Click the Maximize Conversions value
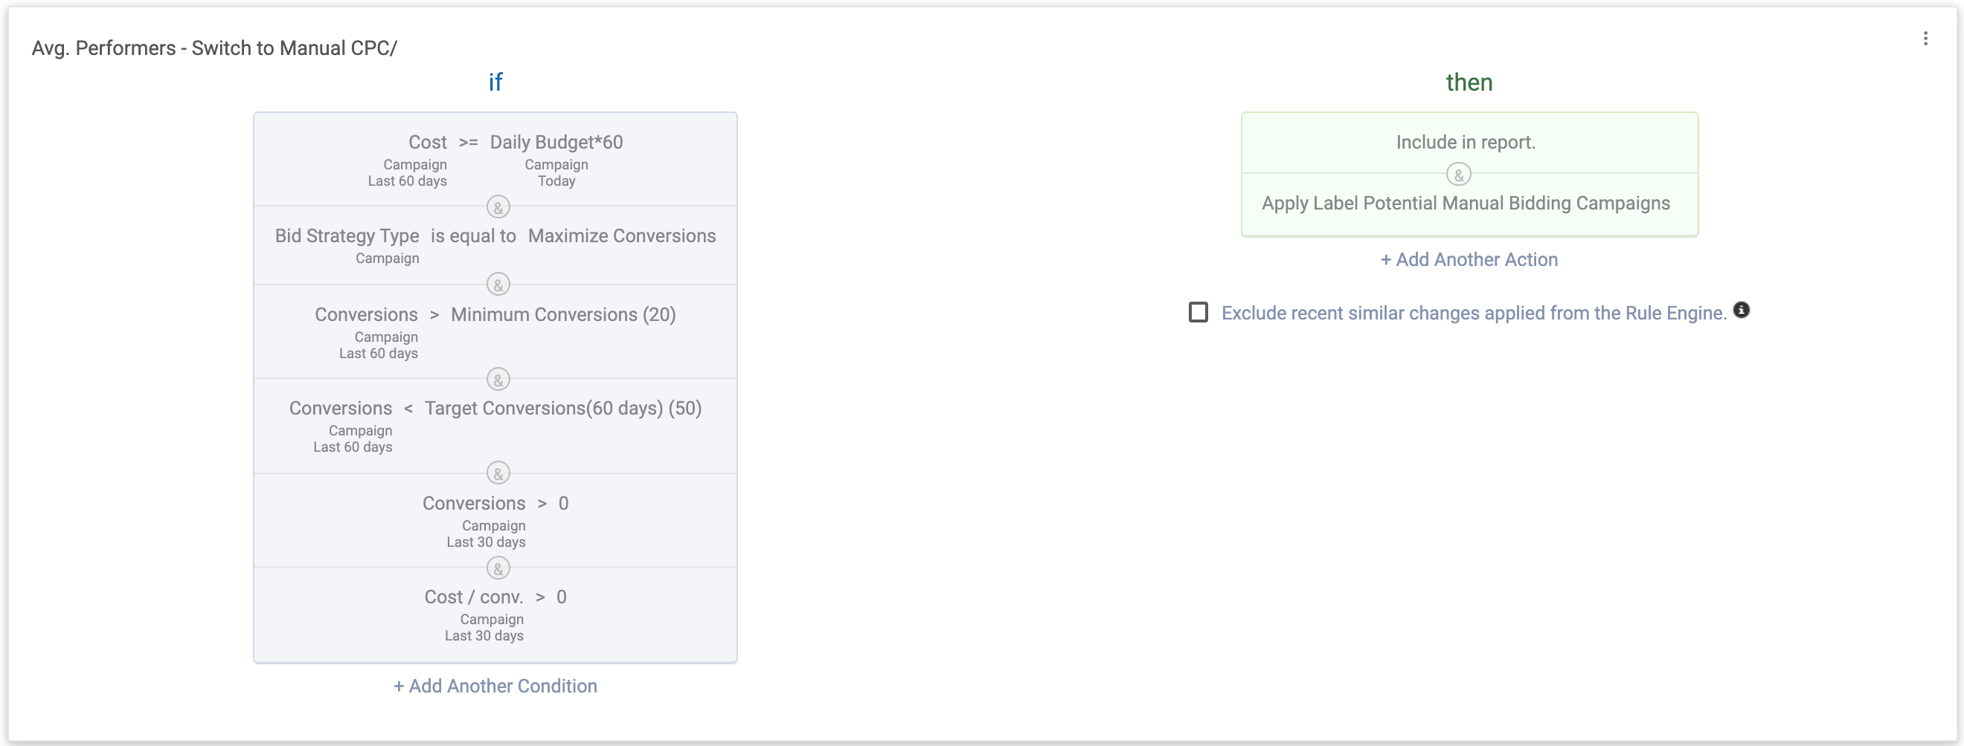This screenshot has height=746, width=1964. (622, 236)
